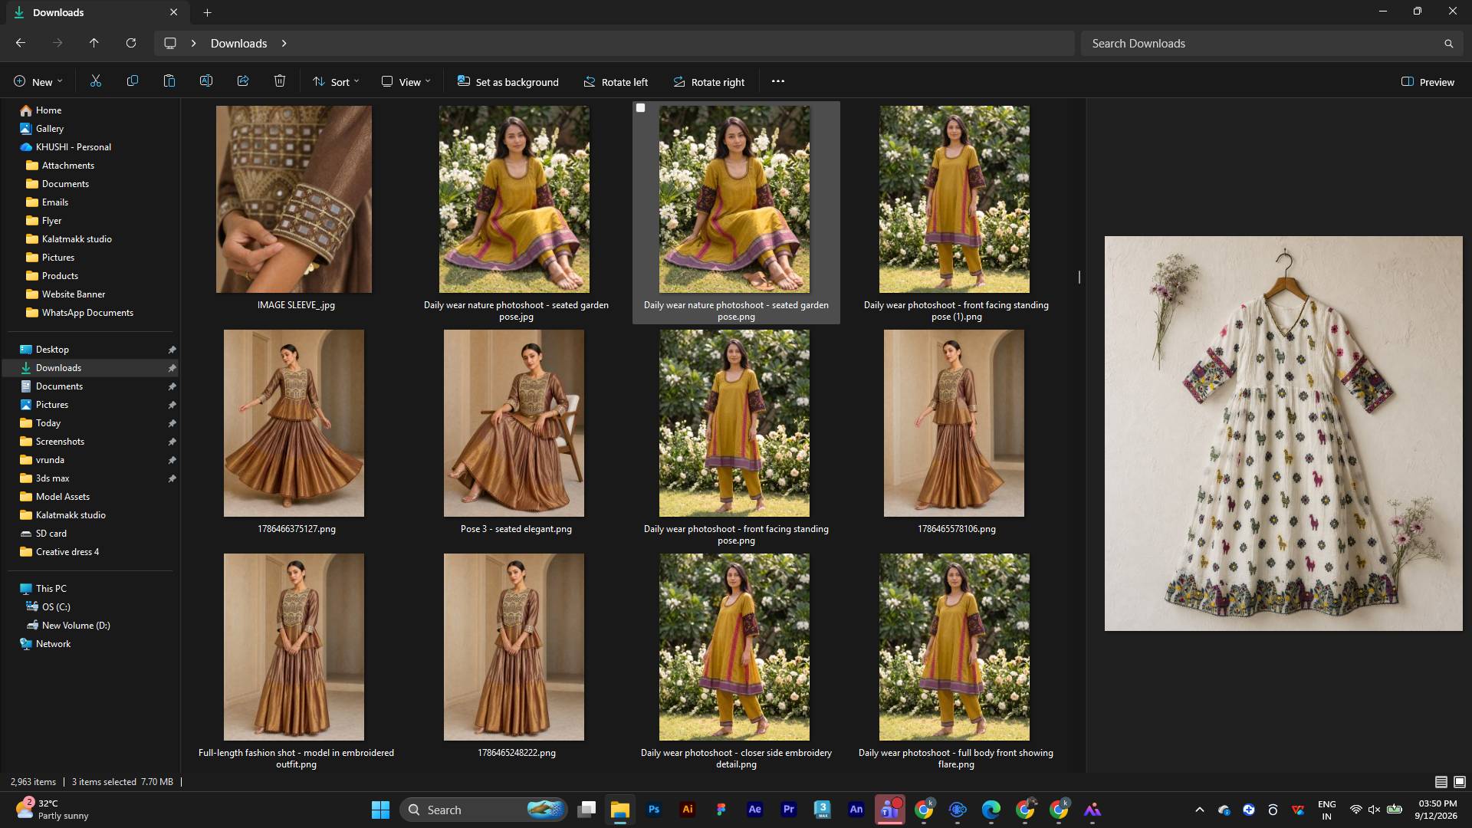
Task: Open the Sort dropdown
Action: click(336, 82)
